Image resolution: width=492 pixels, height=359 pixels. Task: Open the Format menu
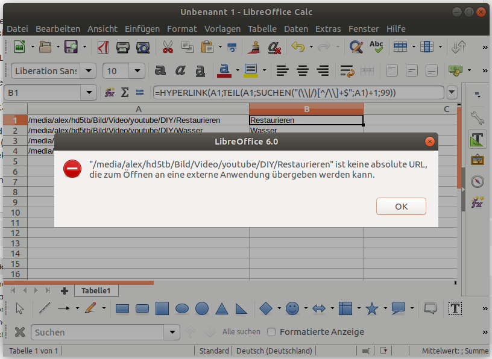point(182,29)
